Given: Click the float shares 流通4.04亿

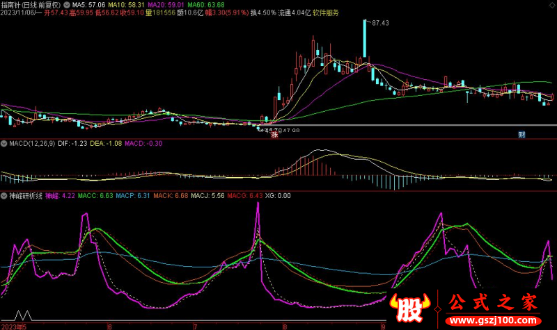Looking at the screenshot, I should click(295, 13).
